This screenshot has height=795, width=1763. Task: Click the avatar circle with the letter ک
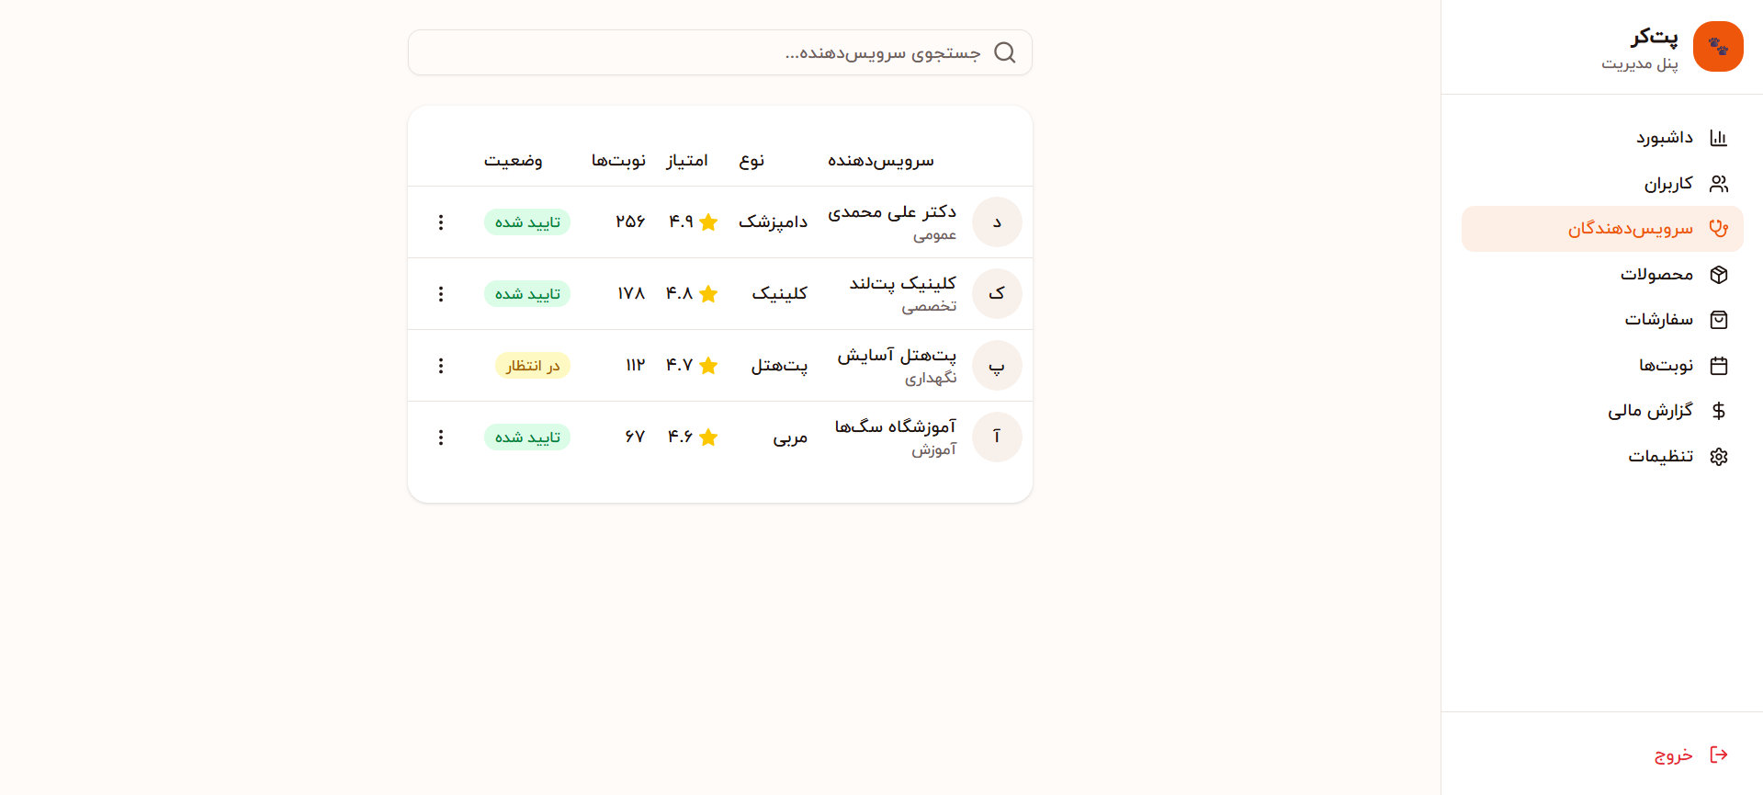(997, 294)
